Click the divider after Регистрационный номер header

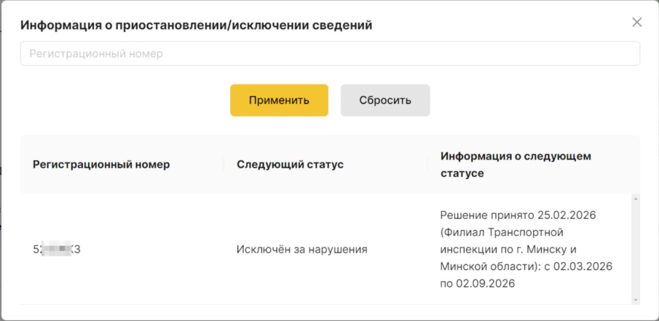click(224, 164)
